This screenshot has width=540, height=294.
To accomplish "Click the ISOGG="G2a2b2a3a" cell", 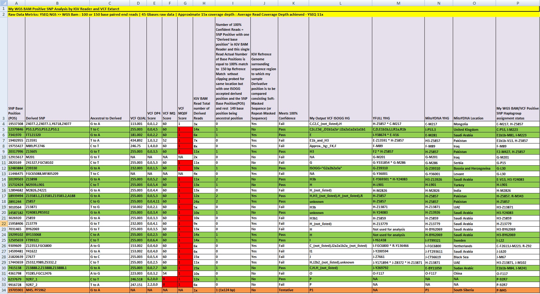I will point(340,168).
